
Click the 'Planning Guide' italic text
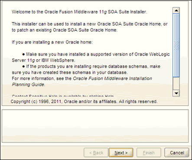coord(28,85)
